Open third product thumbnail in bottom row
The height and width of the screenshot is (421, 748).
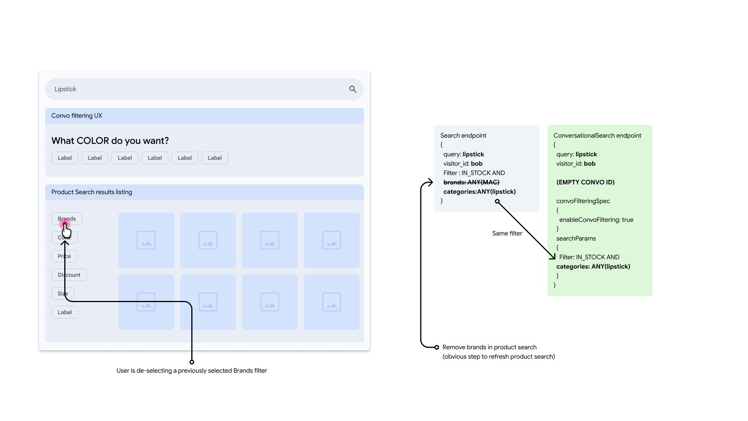click(x=270, y=302)
